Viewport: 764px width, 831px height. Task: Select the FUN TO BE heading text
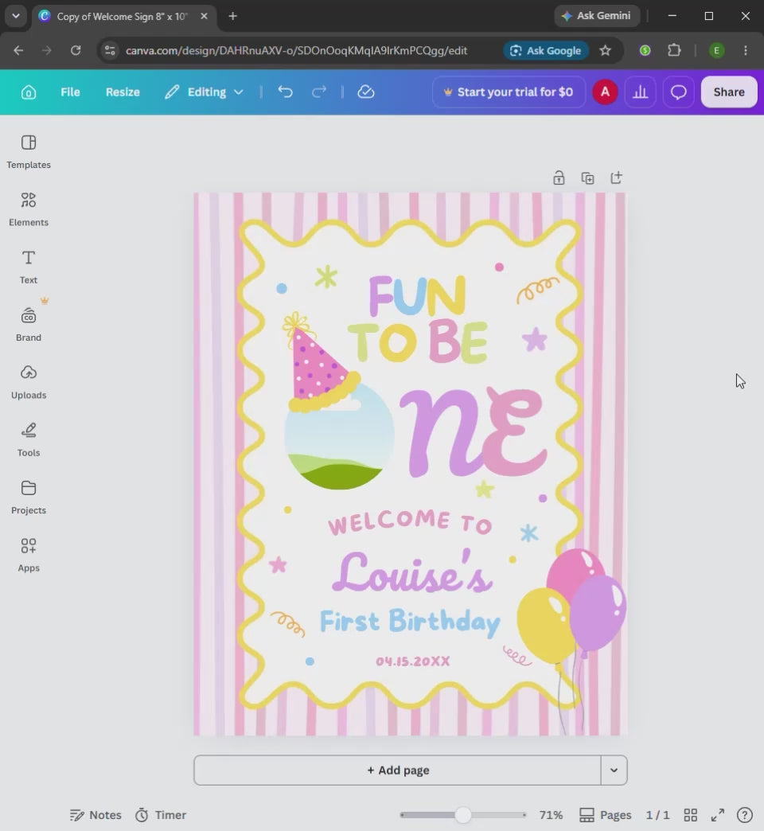click(418, 319)
